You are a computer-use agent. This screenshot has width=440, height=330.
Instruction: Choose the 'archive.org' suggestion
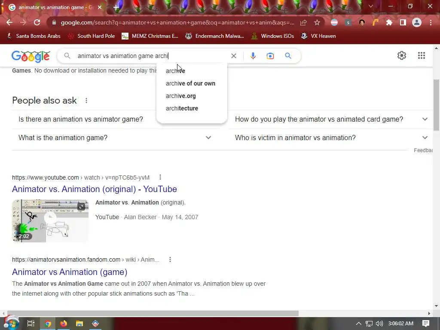coord(192,96)
